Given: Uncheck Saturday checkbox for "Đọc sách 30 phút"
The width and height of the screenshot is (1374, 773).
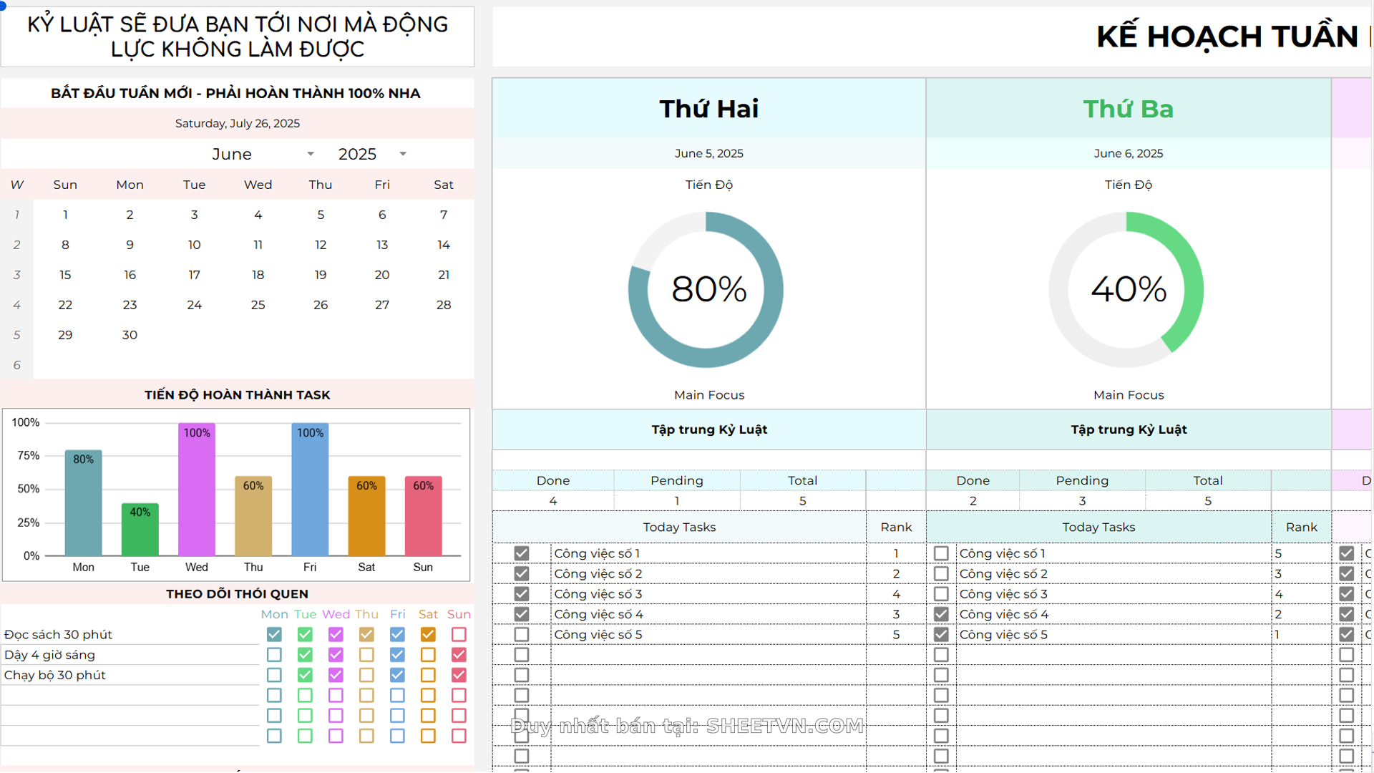Looking at the screenshot, I should tap(428, 634).
